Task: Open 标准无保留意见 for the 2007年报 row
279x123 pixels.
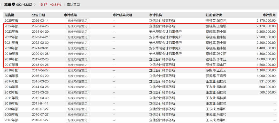Action: 78,120
